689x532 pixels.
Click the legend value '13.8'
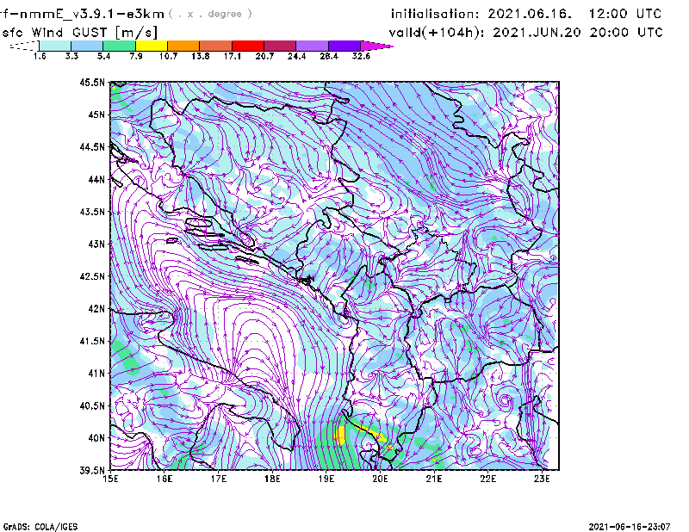click(201, 56)
